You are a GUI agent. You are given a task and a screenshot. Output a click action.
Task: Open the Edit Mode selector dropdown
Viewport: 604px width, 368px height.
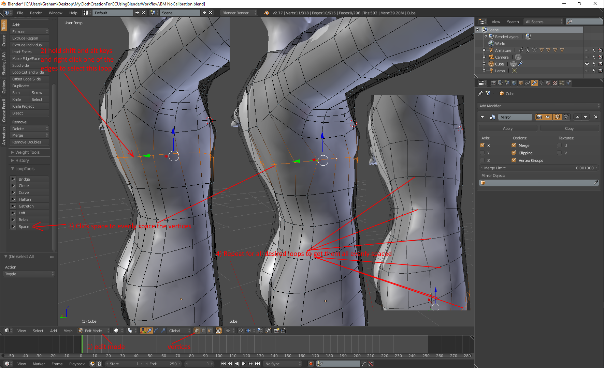pos(94,331)
